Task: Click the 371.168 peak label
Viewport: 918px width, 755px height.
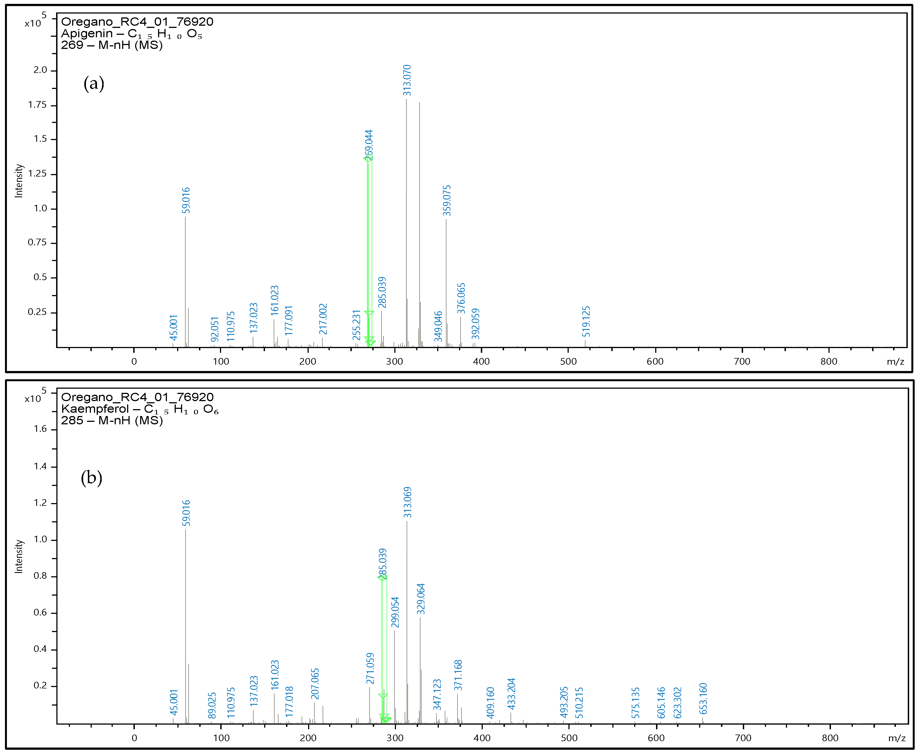Action: pyautogui.click(x=458, y=675)
